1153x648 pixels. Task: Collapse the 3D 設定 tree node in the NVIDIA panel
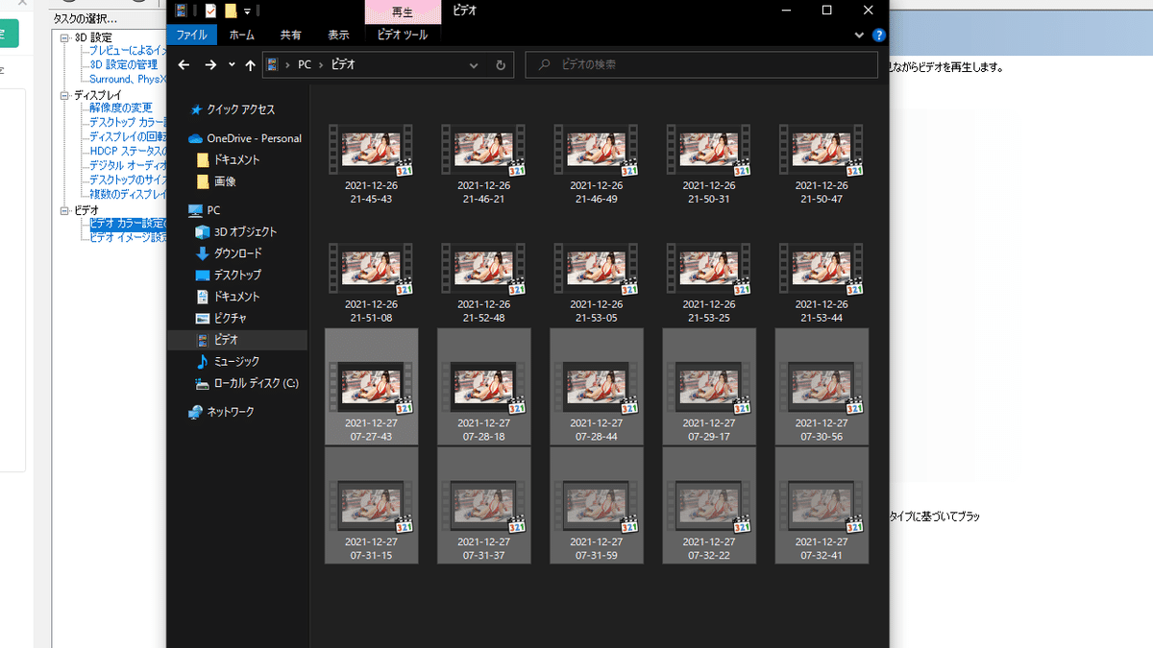(x=64, y=37)
